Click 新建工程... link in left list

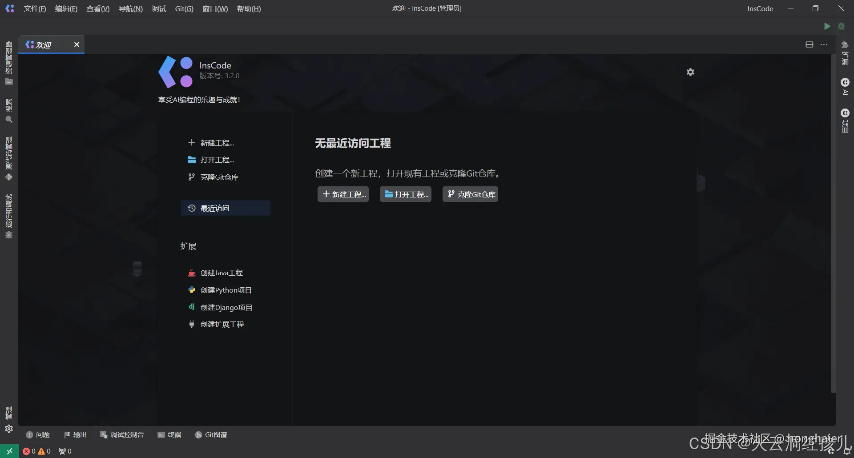point(211,143)
